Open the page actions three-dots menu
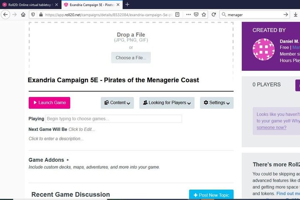Image resolution: width=300 pixels, height=200 pixels. (x=188, y=15)
